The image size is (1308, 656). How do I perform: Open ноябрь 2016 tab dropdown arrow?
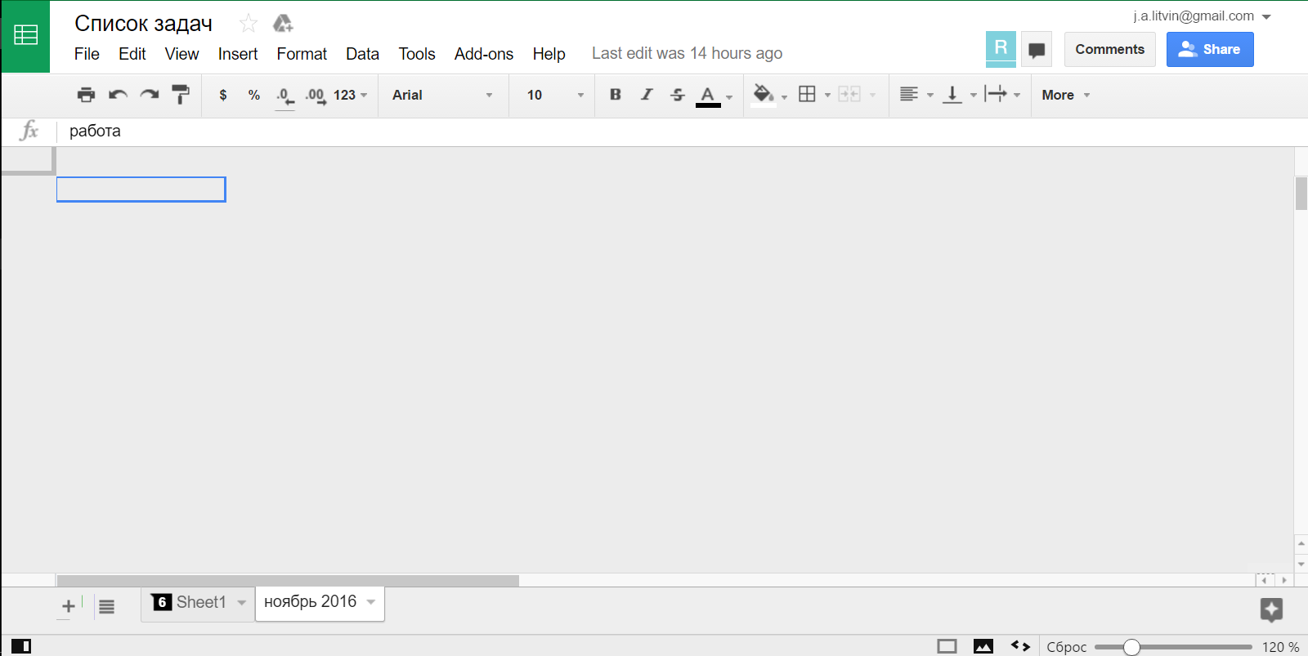point(371,602)
